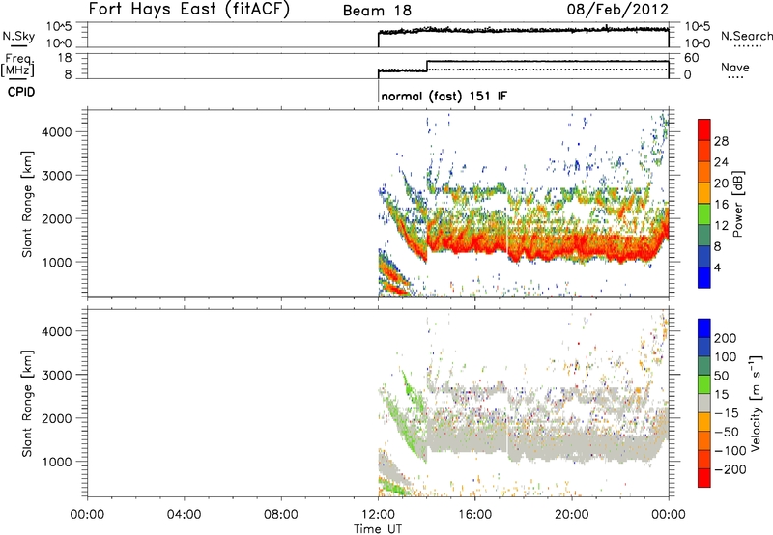This screenshot has height=535, width=773.
Task: Click the '12:00' time axis tick label
Action: coord(378,515)
